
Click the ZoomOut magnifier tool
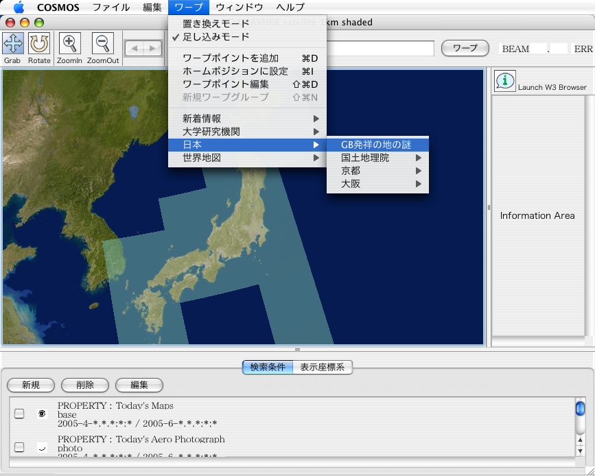tap(103, 43)
